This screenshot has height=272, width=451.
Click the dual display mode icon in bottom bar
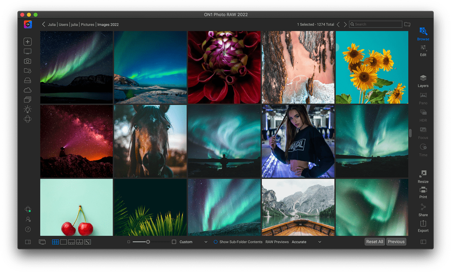pos(42,242)
